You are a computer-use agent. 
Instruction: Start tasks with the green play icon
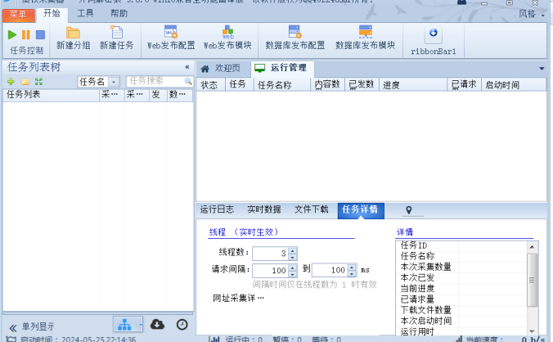pos(12,34)
